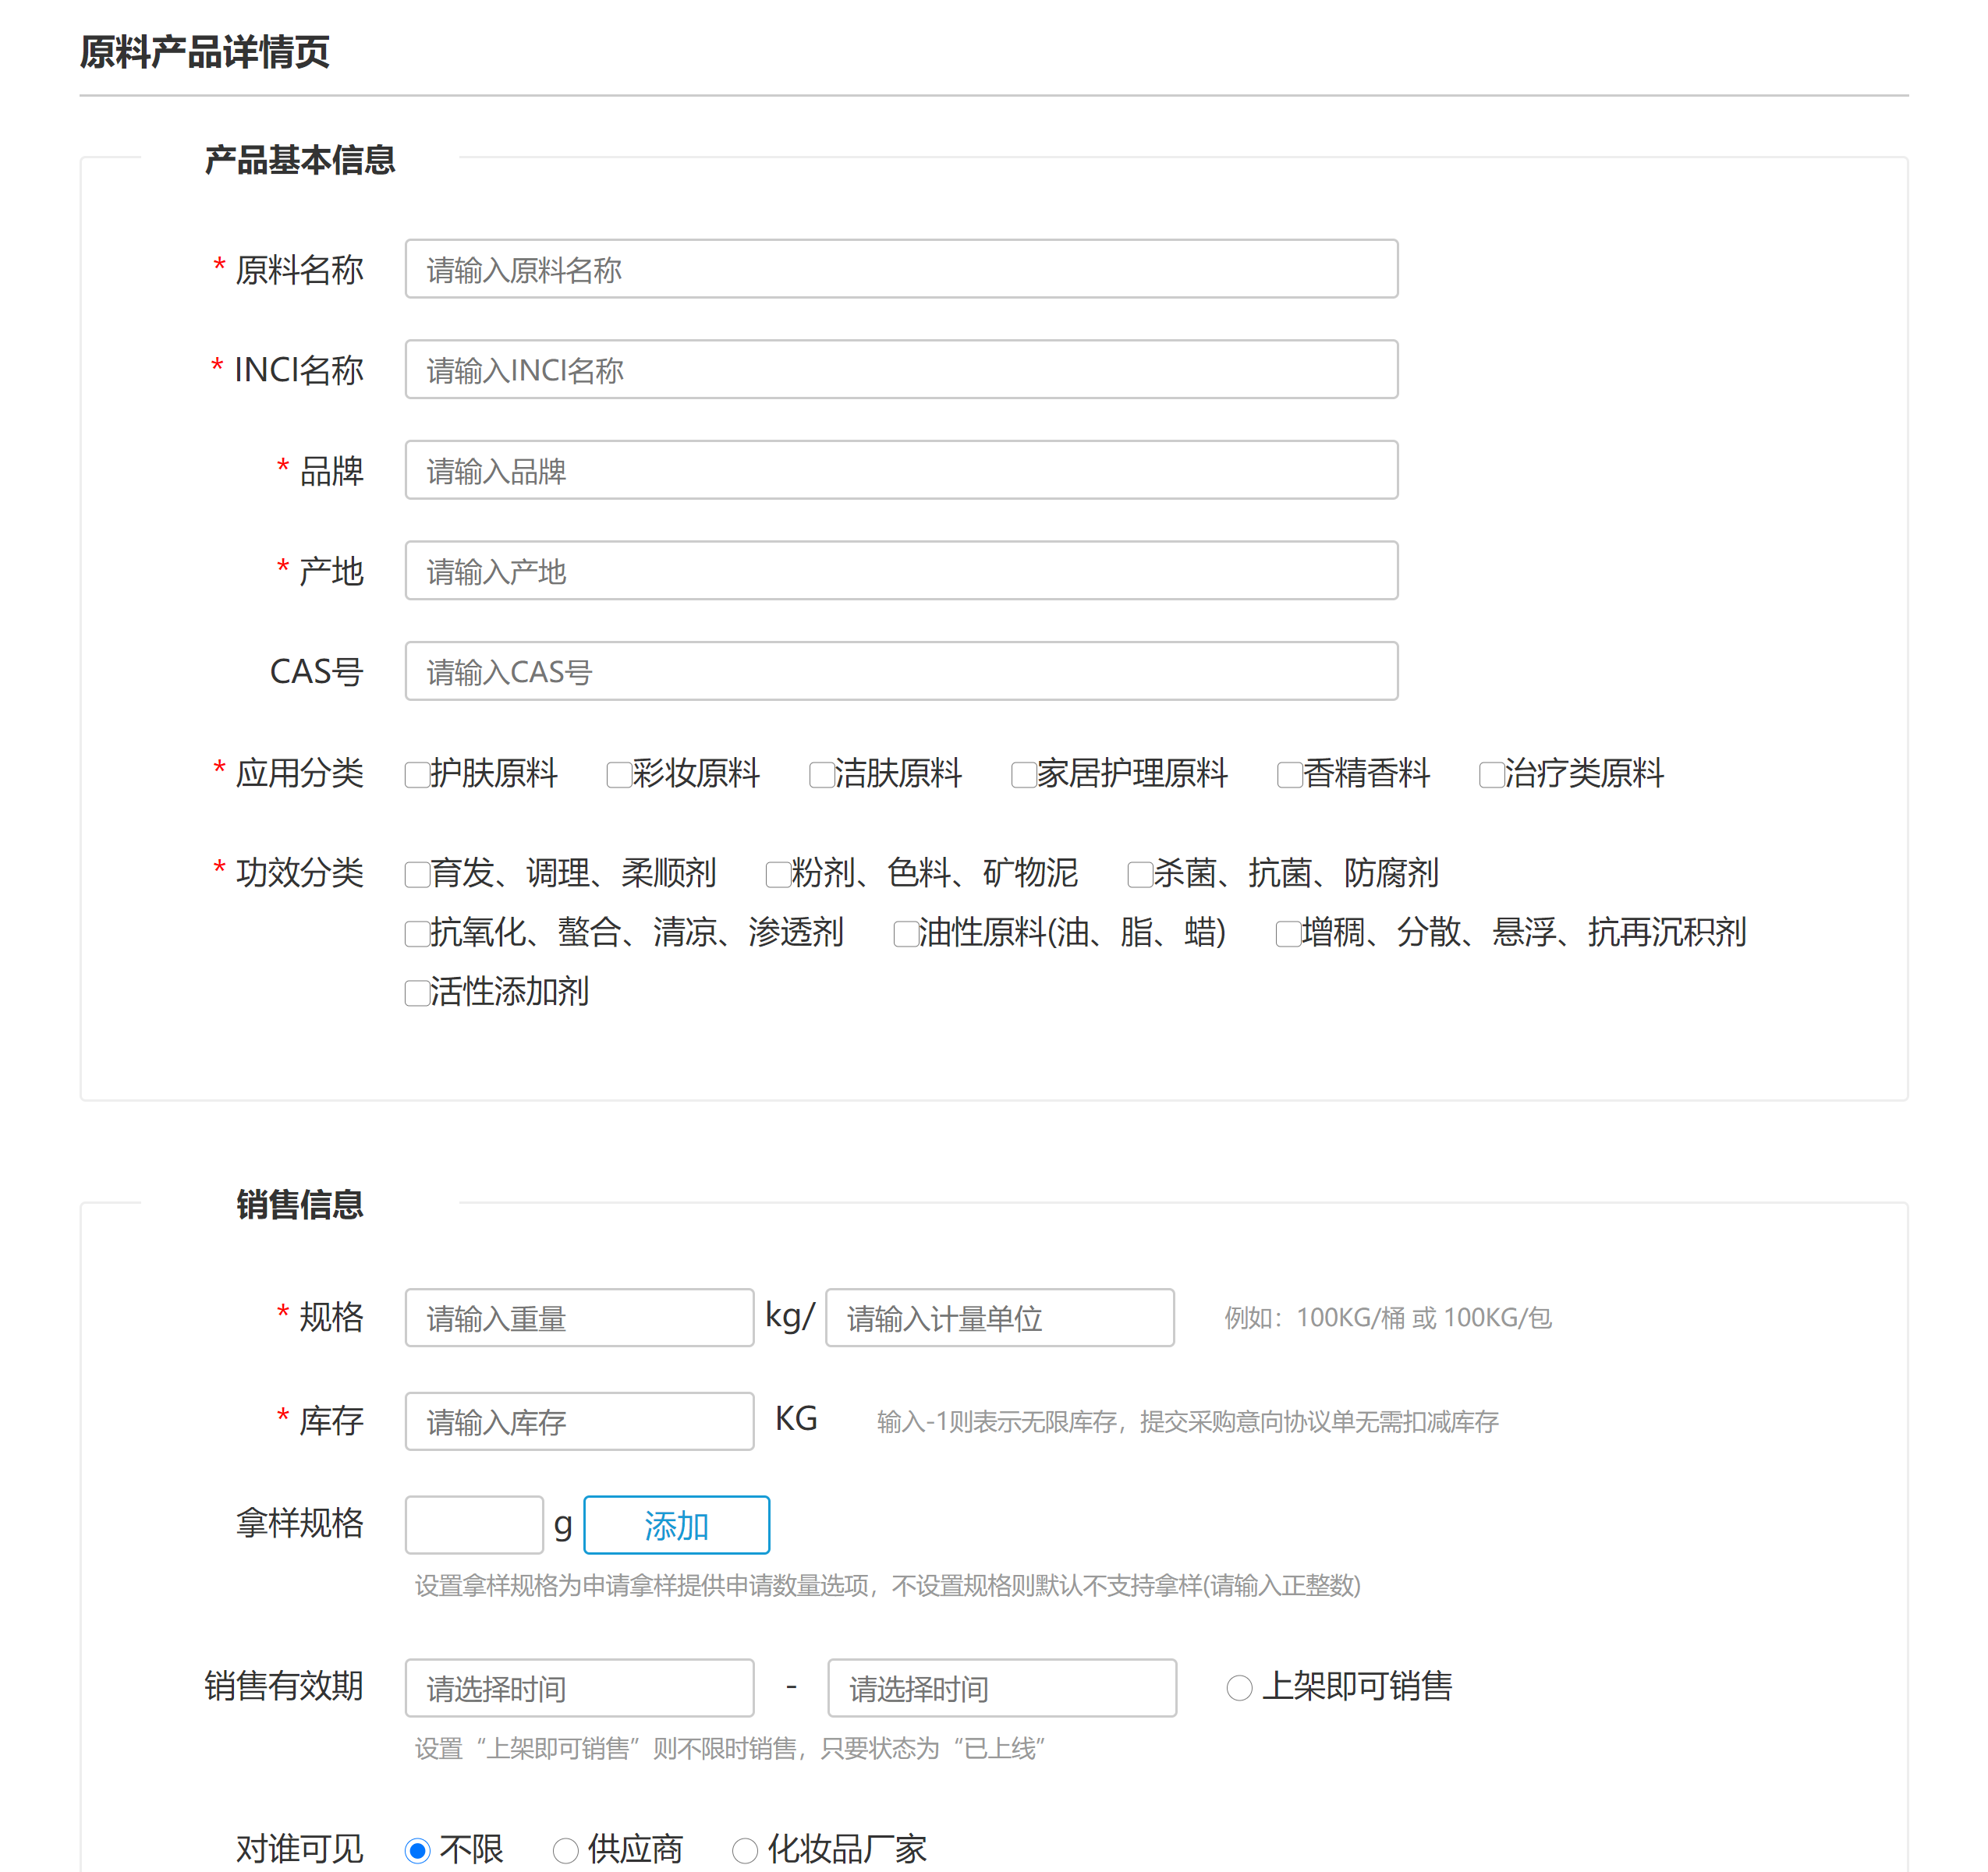Click the INCI名称 input field
The height and width of the screenshot is (1872, 1988).
point(901,370)
